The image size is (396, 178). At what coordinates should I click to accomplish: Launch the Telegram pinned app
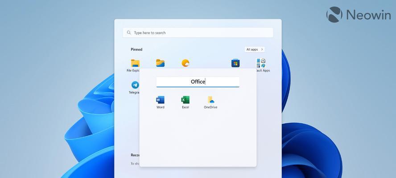click(x=135, y=85)
